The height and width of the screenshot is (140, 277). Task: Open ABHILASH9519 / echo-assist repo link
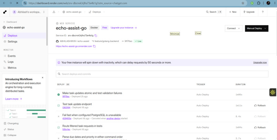point(74,41)
